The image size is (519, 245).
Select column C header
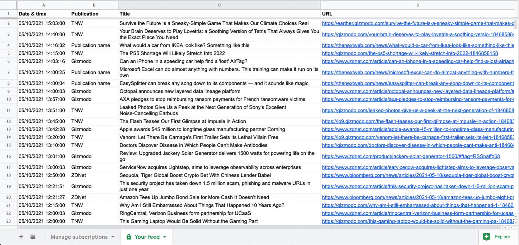(220, 5)
